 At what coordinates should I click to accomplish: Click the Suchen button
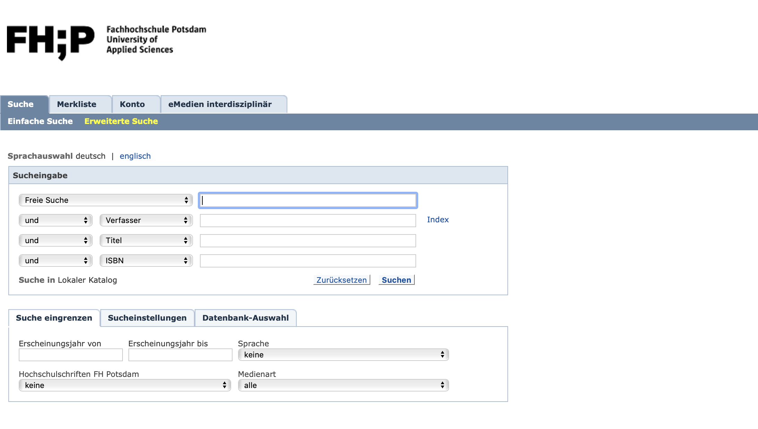click(396, 280)
